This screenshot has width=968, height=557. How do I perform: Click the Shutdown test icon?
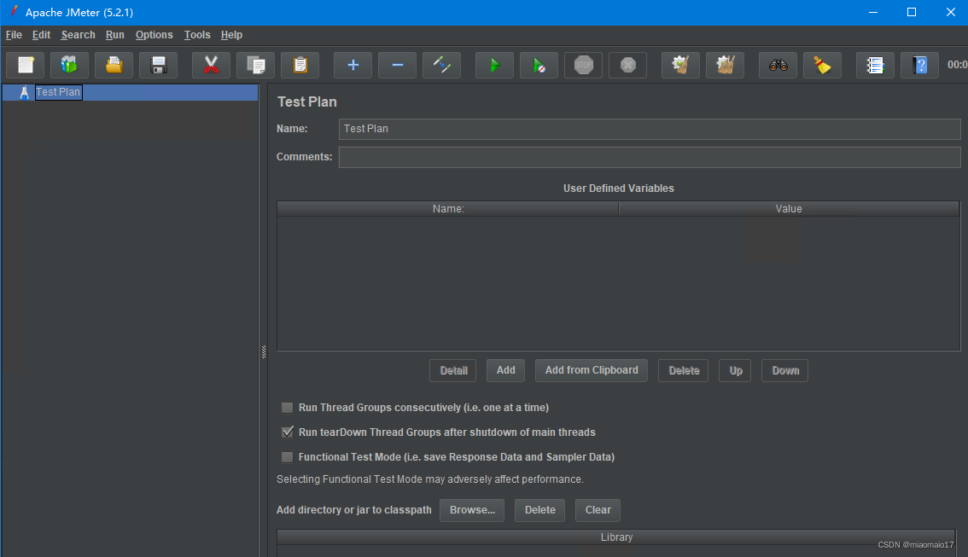click(x=628, y=65)
